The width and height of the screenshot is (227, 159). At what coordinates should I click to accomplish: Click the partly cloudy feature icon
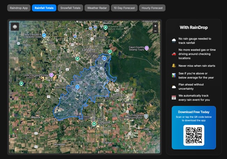[174, 87]
